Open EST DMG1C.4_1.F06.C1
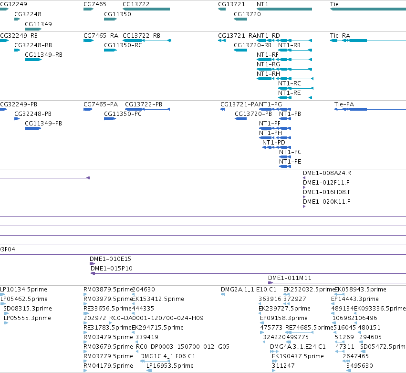 click(x=167, y=356)
